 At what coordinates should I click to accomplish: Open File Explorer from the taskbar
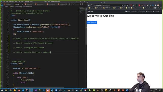[x=6, y=90]
